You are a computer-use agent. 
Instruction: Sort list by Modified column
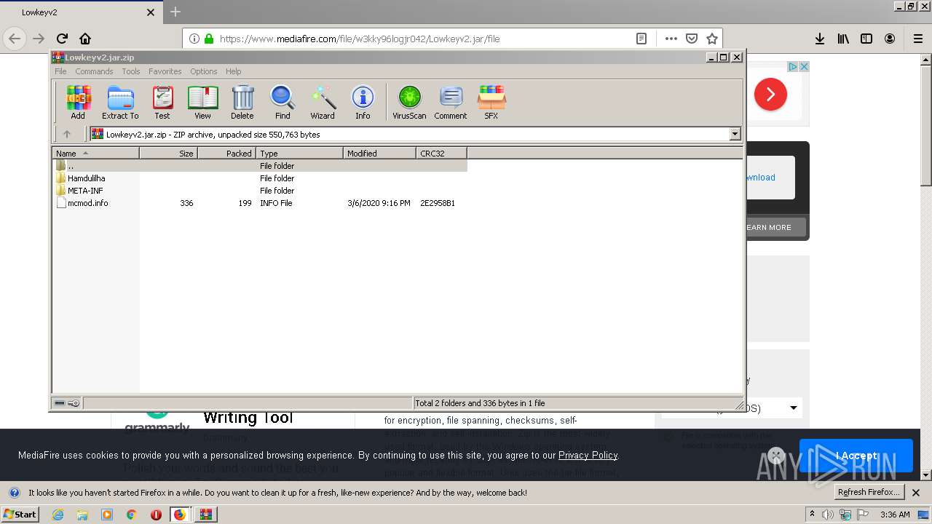379,153
